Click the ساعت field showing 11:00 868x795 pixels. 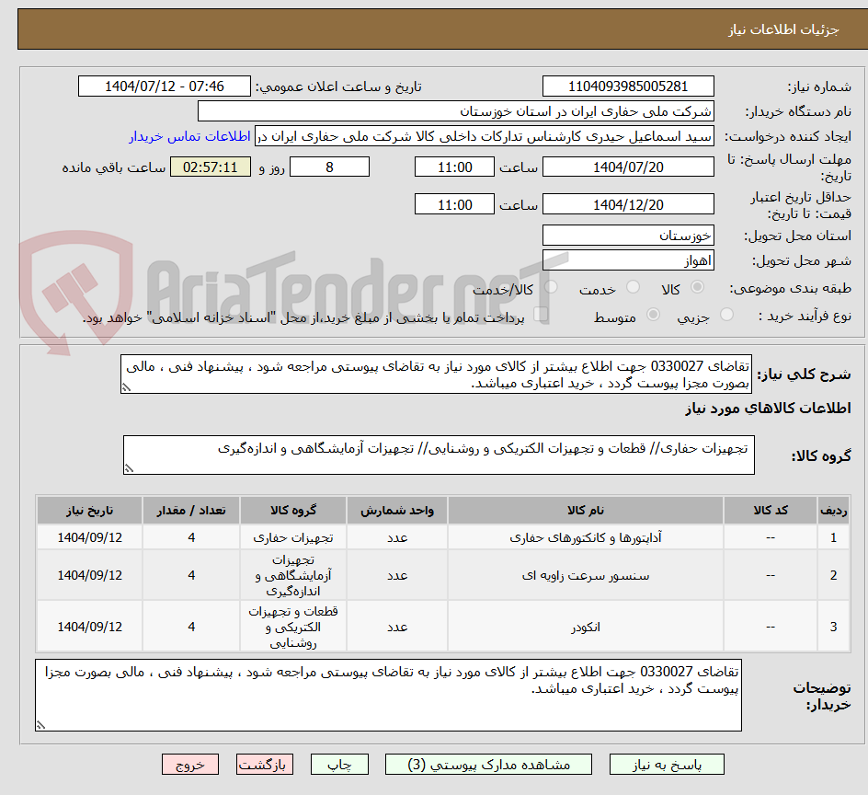pos(454,167)
